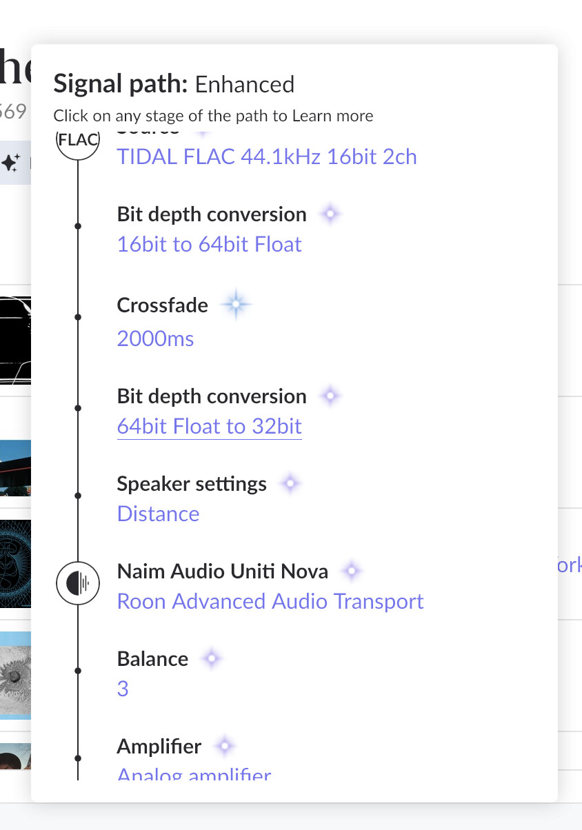
Task: Open TIDAL FLAC 44.1kHz 16bit 2ch link
Action: coord(267,156)
